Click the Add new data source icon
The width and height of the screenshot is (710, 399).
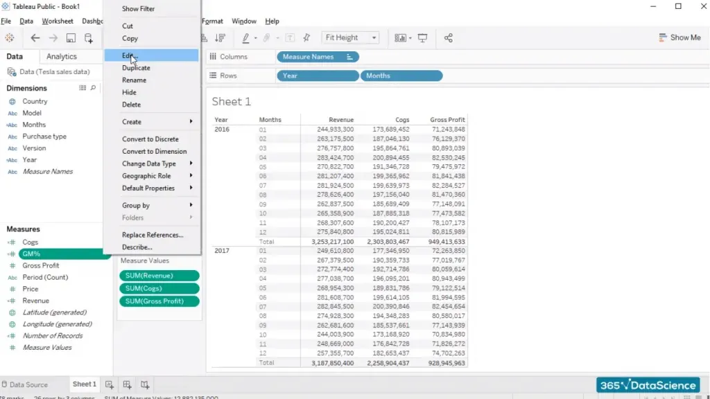pos(89,38)
